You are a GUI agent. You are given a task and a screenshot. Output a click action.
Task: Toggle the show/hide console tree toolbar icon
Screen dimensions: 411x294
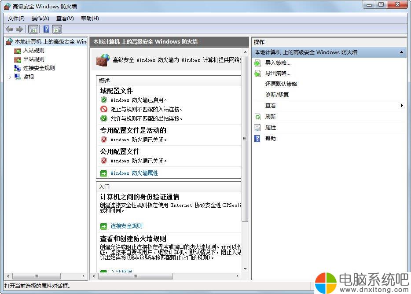point(33,29)
